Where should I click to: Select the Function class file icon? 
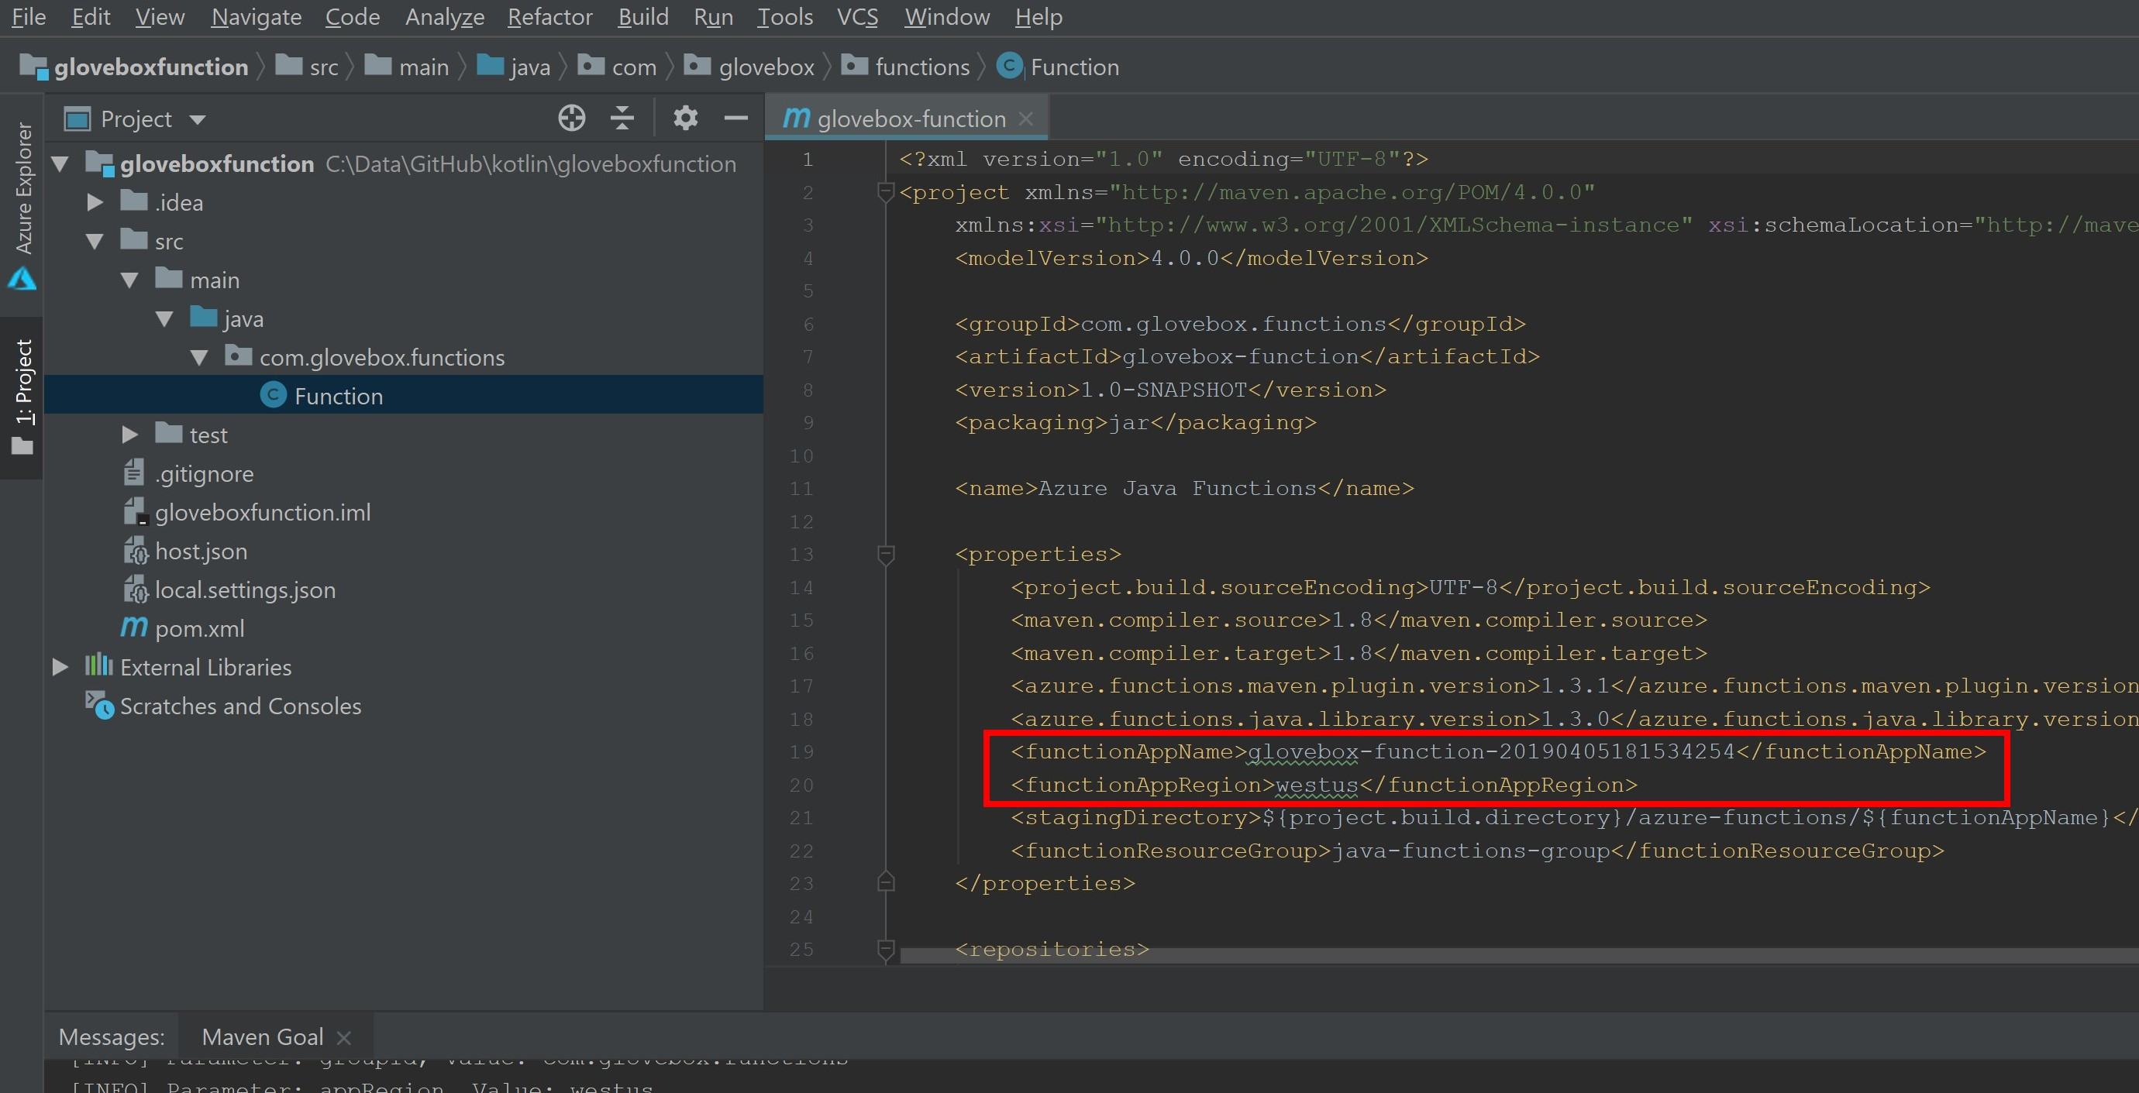tap(273, 396)
